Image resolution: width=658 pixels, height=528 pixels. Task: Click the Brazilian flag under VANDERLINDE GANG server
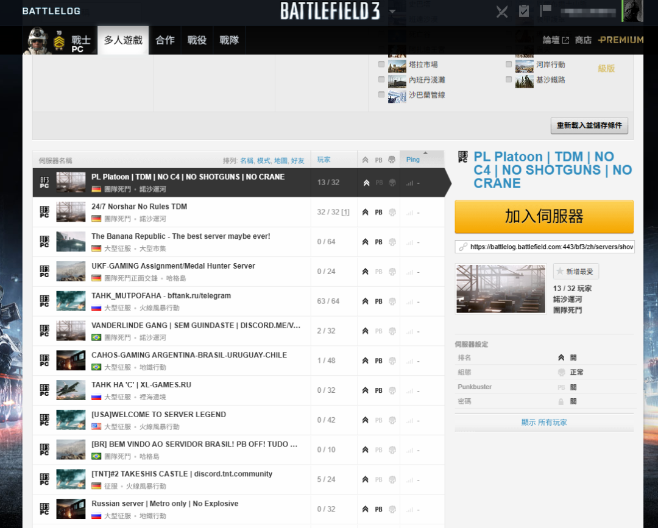pos(96,337)
